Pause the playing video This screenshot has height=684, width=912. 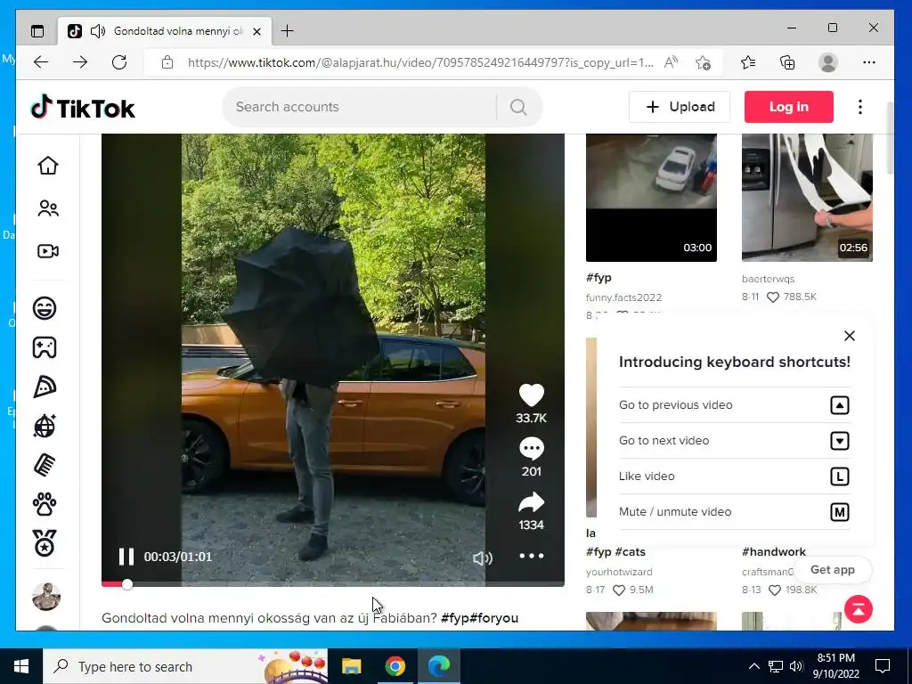126,557
